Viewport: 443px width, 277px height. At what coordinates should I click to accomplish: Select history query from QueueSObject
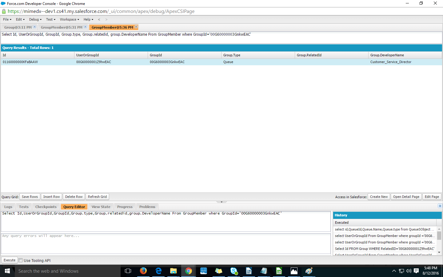point(385,229)
